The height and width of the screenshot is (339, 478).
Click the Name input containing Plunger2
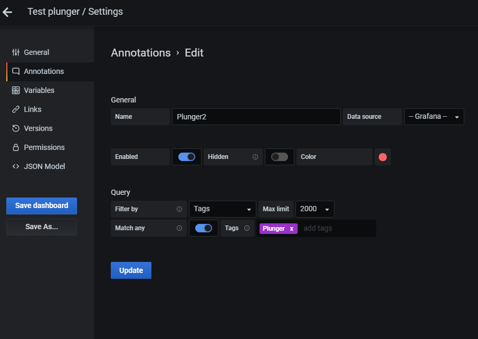coord(256,117)
